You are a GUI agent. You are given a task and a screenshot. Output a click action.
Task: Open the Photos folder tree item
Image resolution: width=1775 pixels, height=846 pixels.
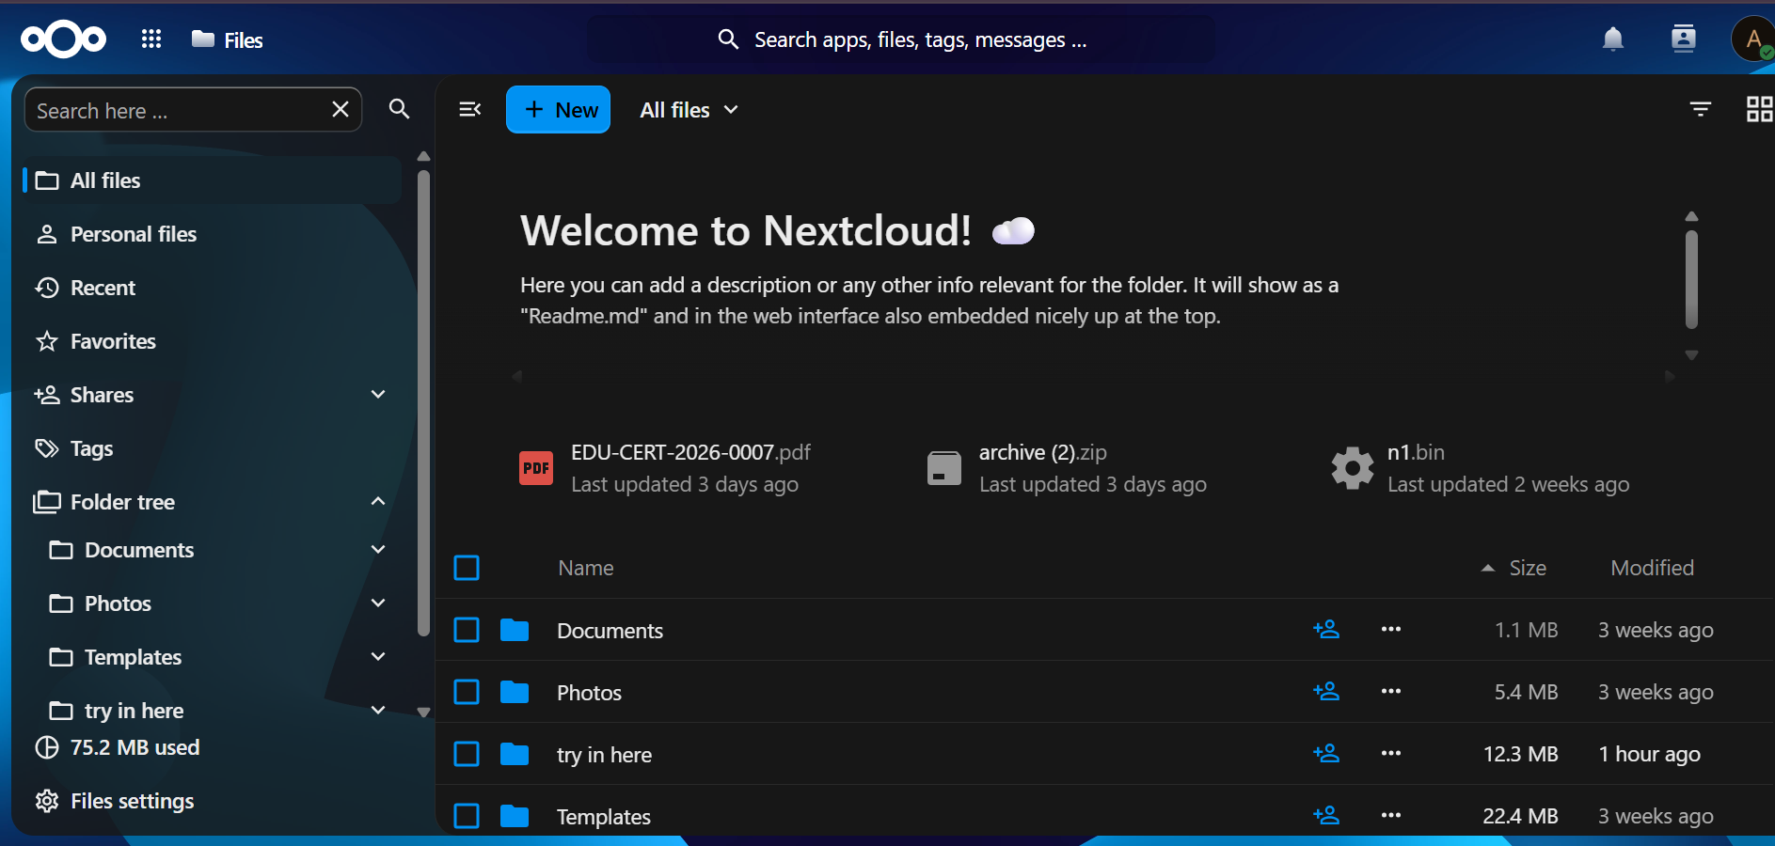(x=118, y=603)
